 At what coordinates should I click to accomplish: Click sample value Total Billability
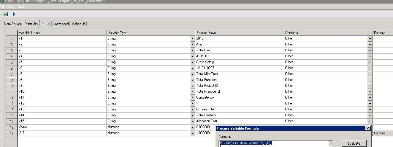[x=240, y=115]
